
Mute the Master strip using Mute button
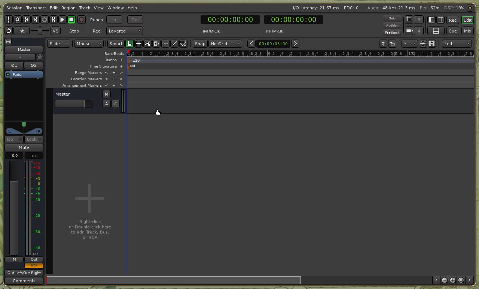pyautogui.click(x=24, y=147)
